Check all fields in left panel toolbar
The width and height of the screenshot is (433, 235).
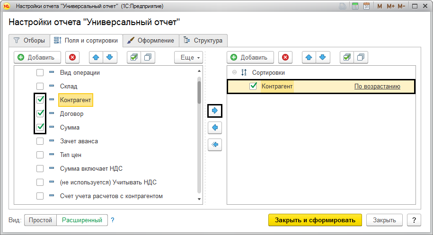tap(134, 57)
